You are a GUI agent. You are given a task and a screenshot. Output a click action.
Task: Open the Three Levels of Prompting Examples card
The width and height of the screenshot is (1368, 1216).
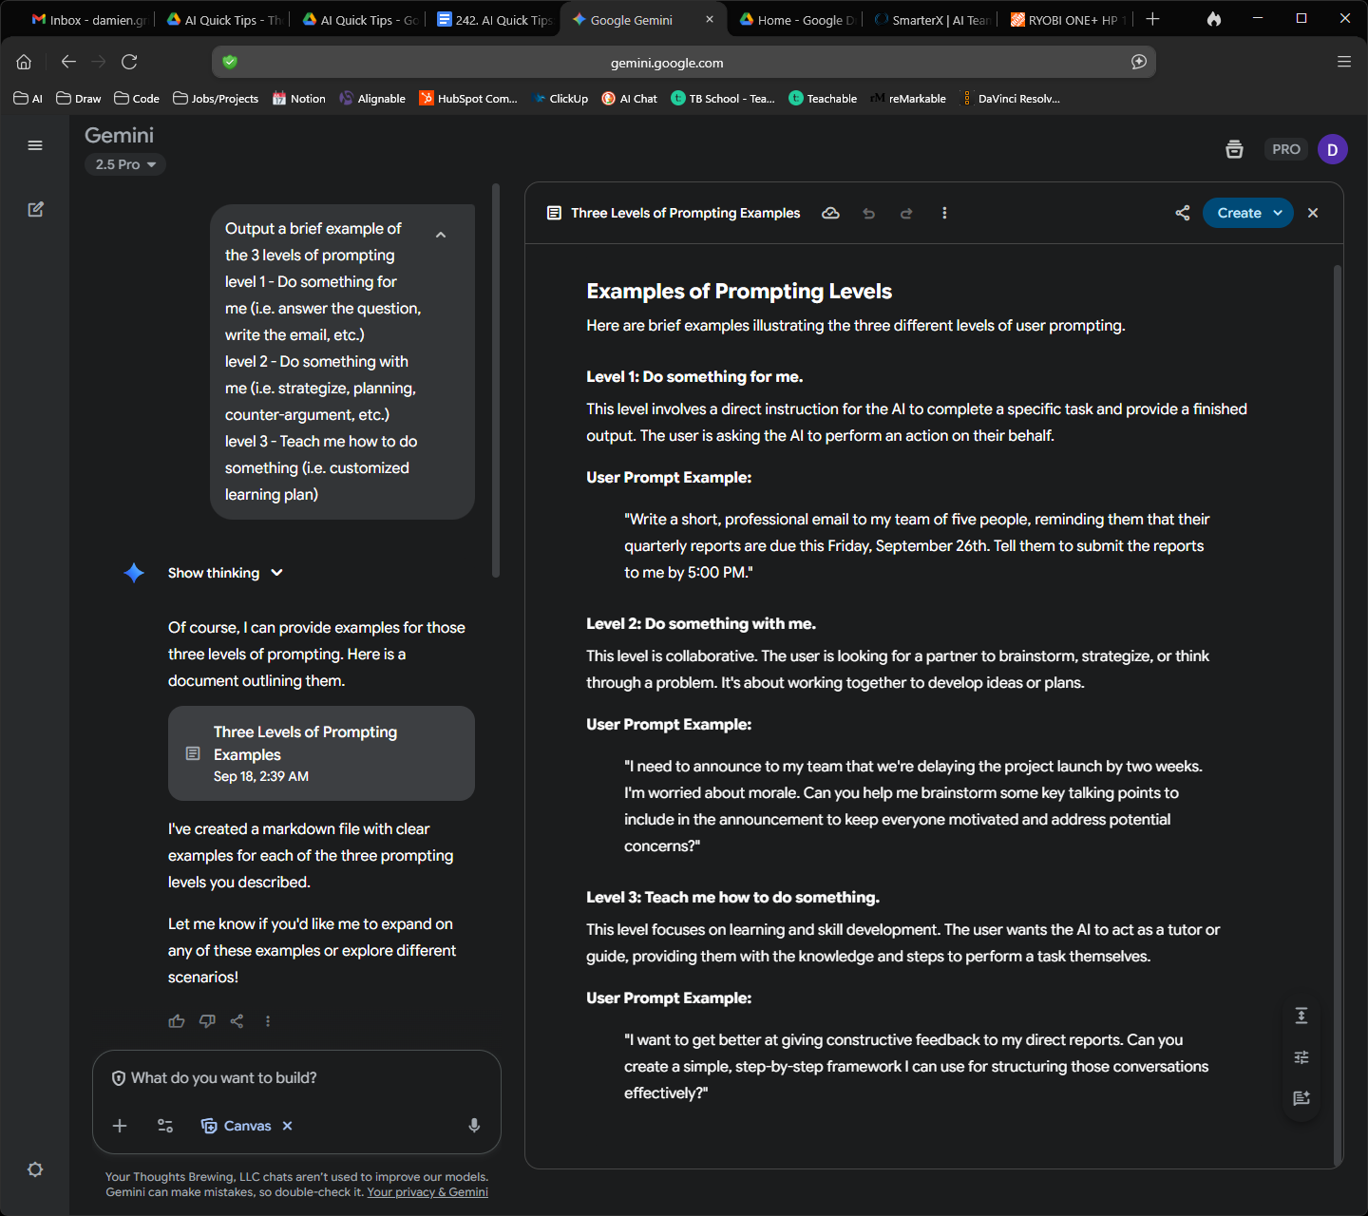pyautogui.click(x=321, y=752)
